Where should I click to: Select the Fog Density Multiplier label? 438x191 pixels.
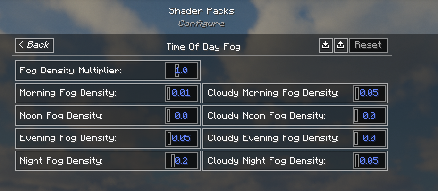(71, 71)
